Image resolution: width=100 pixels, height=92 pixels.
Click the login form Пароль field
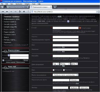(x=19, y=58)
